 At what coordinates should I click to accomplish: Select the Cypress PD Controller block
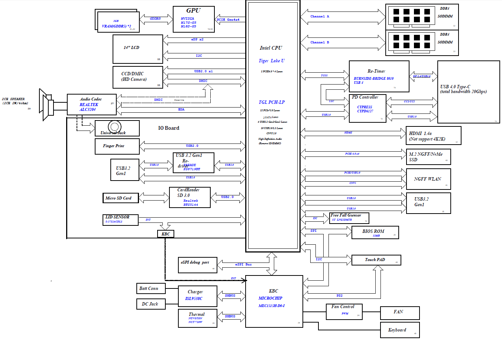[x=367, y=108]
